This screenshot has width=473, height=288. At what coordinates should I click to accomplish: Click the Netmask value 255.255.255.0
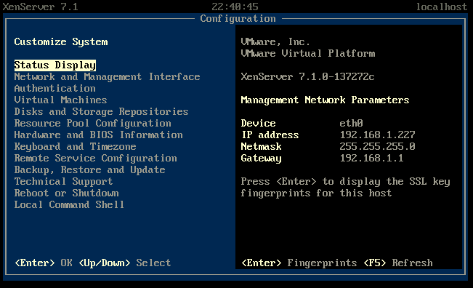click(377, 147)
